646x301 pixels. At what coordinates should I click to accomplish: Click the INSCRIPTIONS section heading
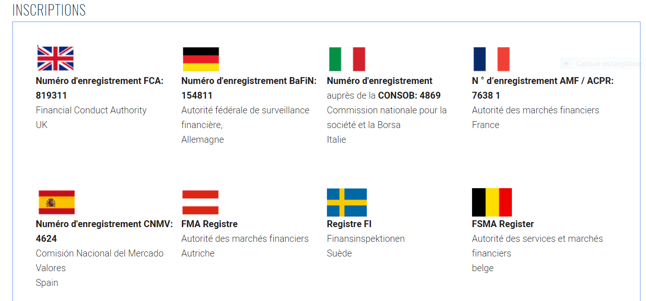pyautogui.click(x=49, y=10)
